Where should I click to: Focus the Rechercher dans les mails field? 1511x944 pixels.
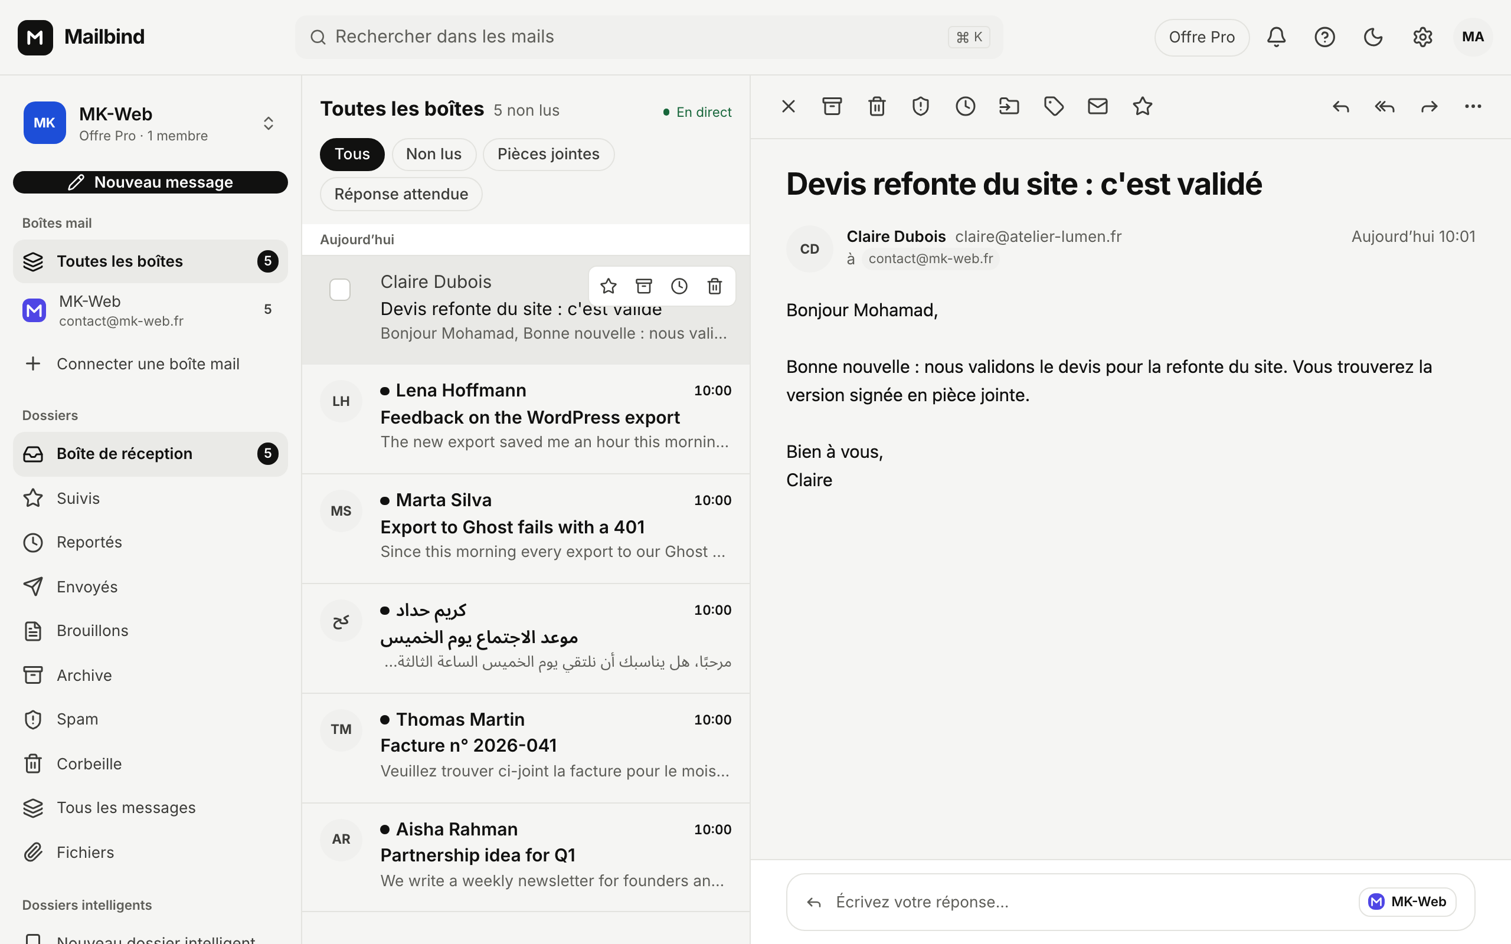tap(649, 37)
